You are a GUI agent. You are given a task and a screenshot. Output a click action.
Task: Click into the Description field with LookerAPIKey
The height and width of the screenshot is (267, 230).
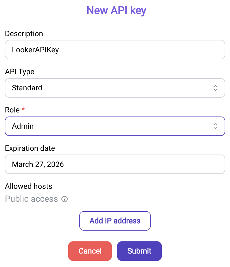click(115, 50)
